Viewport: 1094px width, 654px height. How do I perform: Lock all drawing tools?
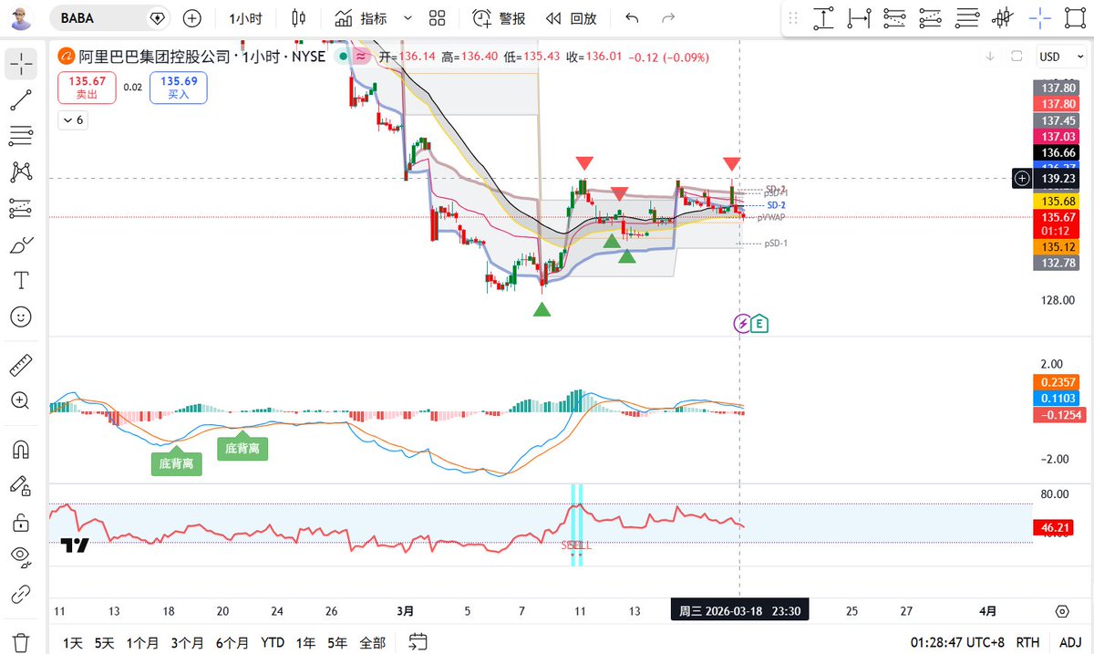click(x=21, y=523)
